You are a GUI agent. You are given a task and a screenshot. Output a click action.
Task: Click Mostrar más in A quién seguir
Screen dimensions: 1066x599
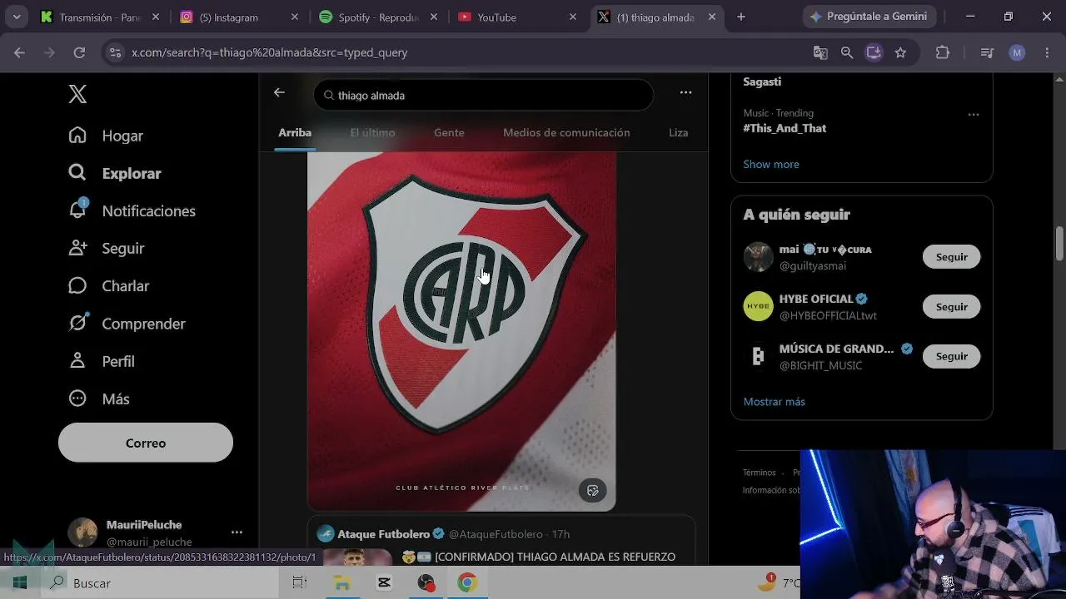click(775, 401)
